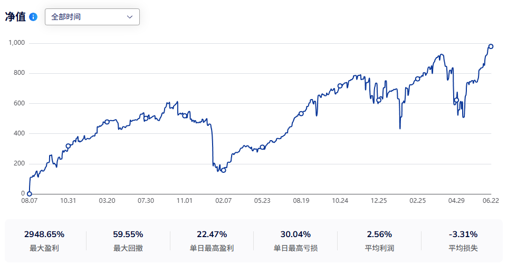The height and width of the screenshot is (274, 517).
Task: Click the 30.04% daily loss value
Action: point(295,234)
